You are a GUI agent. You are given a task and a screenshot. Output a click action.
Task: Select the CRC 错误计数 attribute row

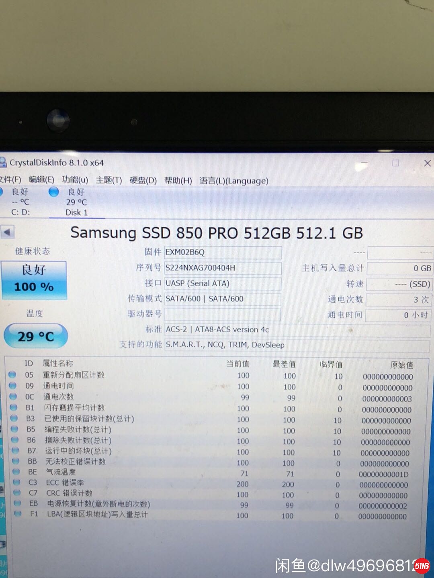coord(217,494)
